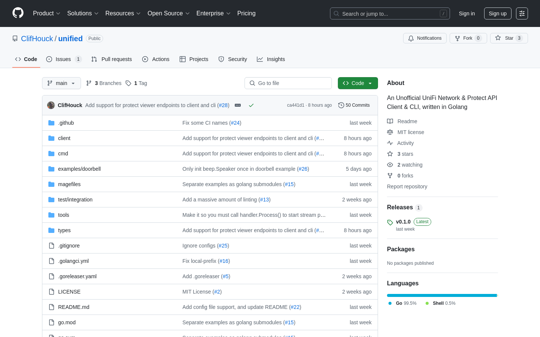Click the Shell 0.5% language entry
This screenshot has height=337, width=540.
point(440,303)
